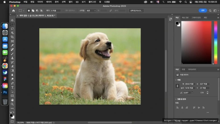Click the Home icon in options bar
Viewport: 220px width, 124px height.
(13, 11)
